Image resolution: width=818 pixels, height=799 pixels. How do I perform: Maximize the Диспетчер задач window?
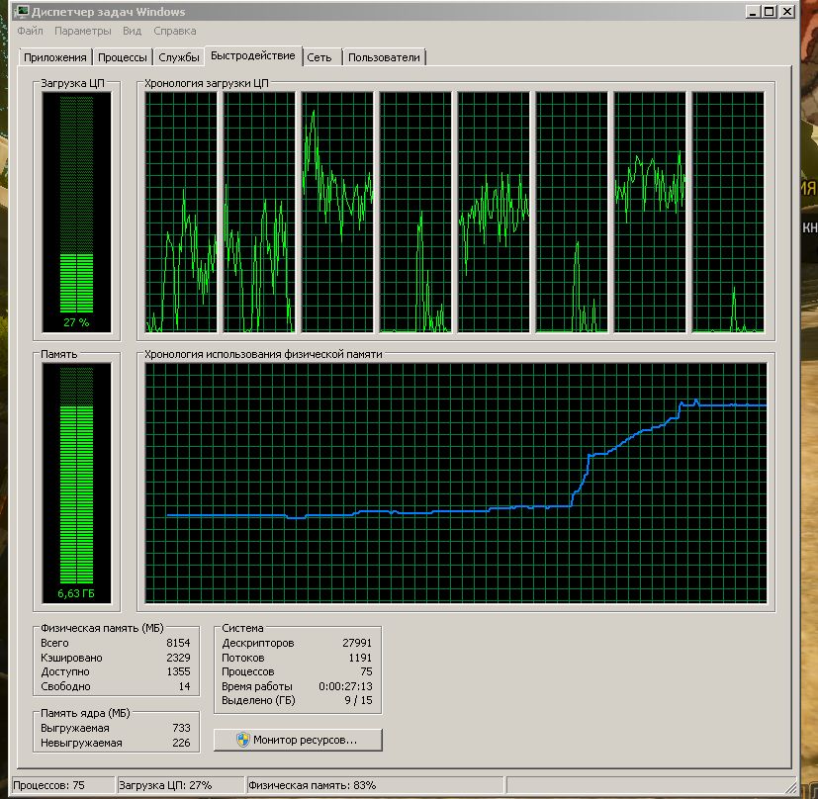point(769,12)
